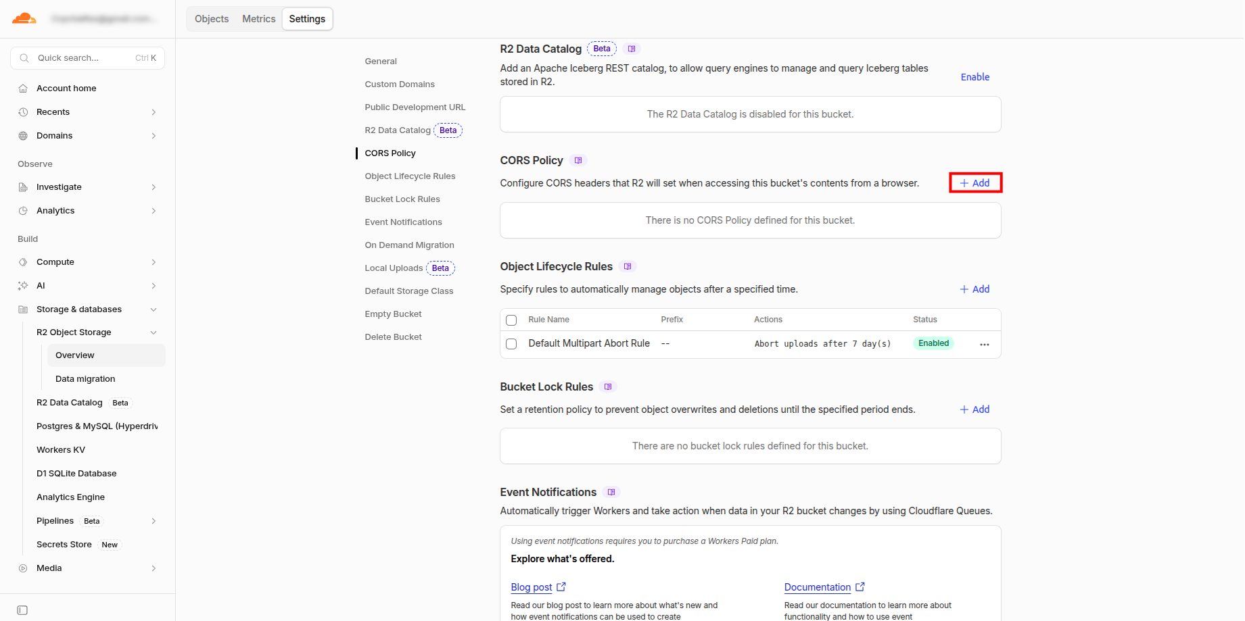This screenshot has width=1245, height=621.
Task: Click the Investigate icon in sidebar
Action: coord(23,187)
